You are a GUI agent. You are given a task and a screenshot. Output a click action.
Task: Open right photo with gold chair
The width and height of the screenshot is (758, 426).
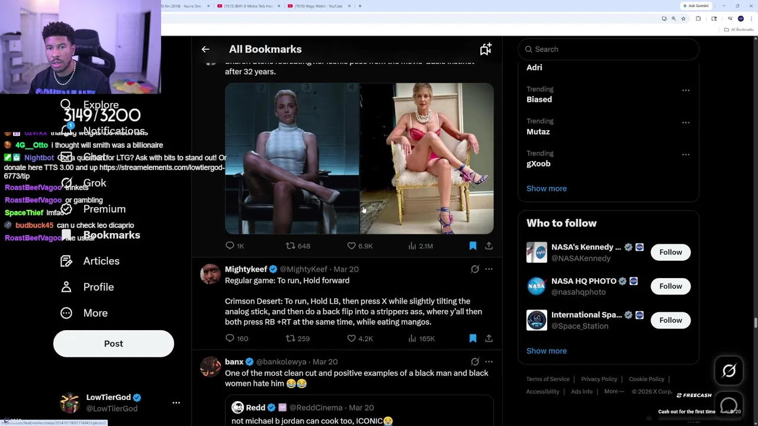tap(427, 159)
